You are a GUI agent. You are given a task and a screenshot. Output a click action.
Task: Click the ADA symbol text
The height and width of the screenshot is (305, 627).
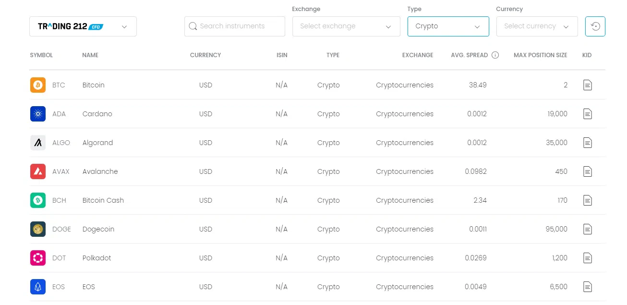tap(59, 114)
